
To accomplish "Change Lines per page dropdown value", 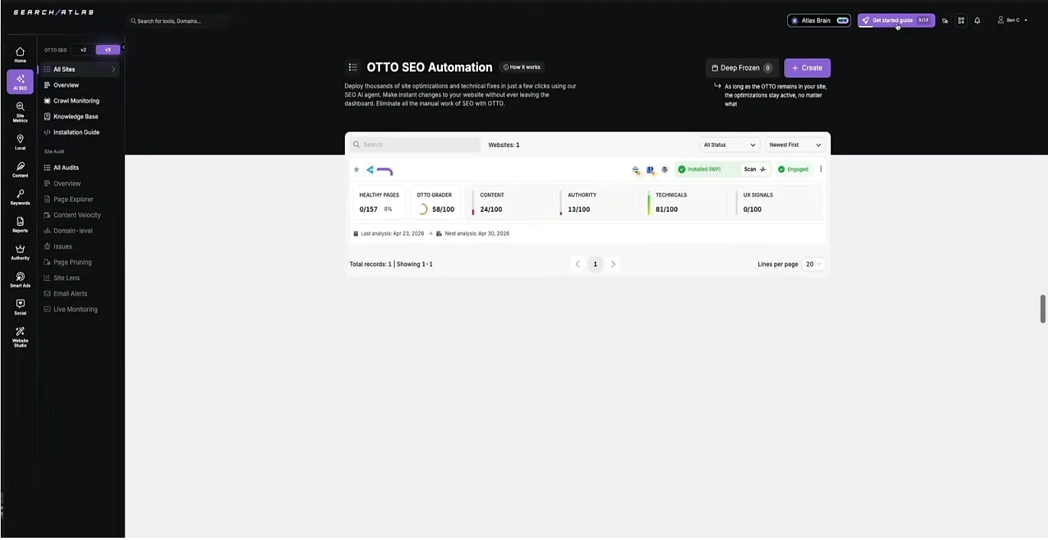I will click(x=813, y=264).
